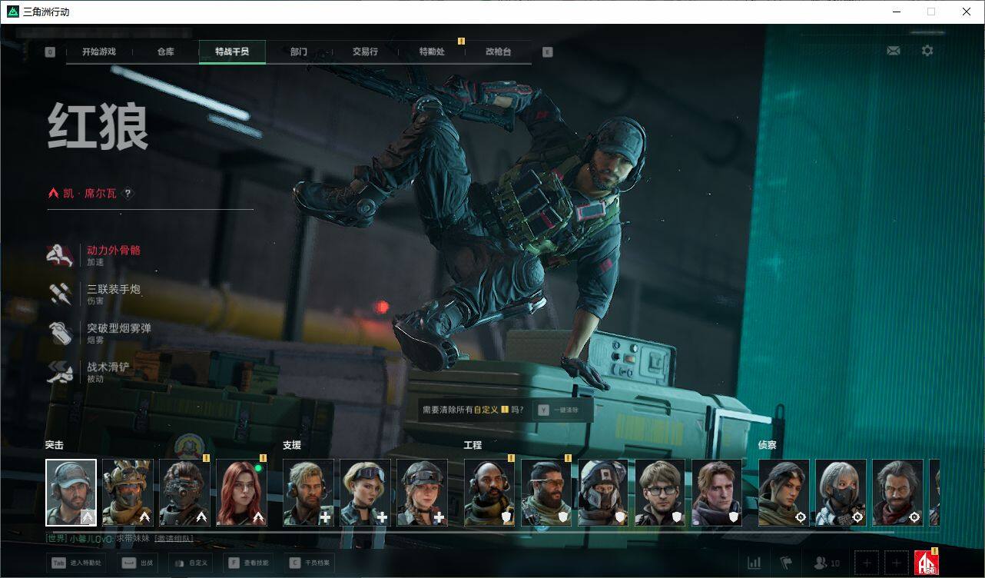Select the 动力外骨骼 skill icon
Viewport: 985px width, 578px height.
point(60,255)
